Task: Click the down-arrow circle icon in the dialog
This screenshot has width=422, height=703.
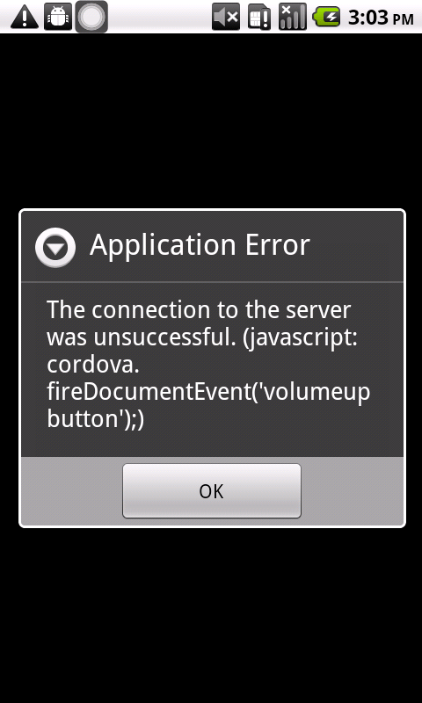Action: tap(55, 248)
